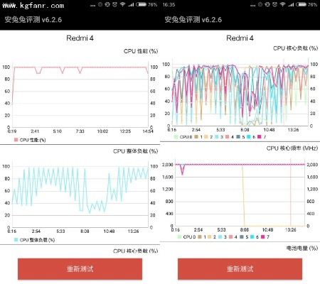
Task: Tap cyan CPU 整体负载 (%) legend swatch
Action: tap(16, 240)
